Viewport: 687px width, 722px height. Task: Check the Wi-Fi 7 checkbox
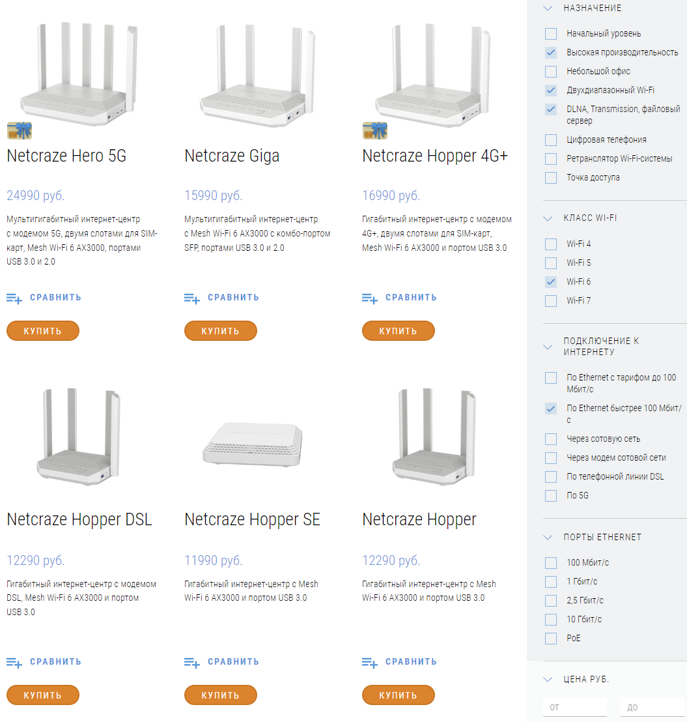pyautogui.click(x=551, y=300)
